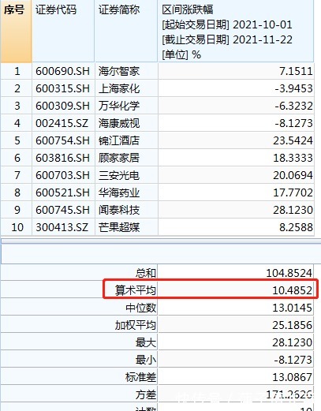Select standard deviation value 13.0867
321x411 pixels.
coord(292,377)
